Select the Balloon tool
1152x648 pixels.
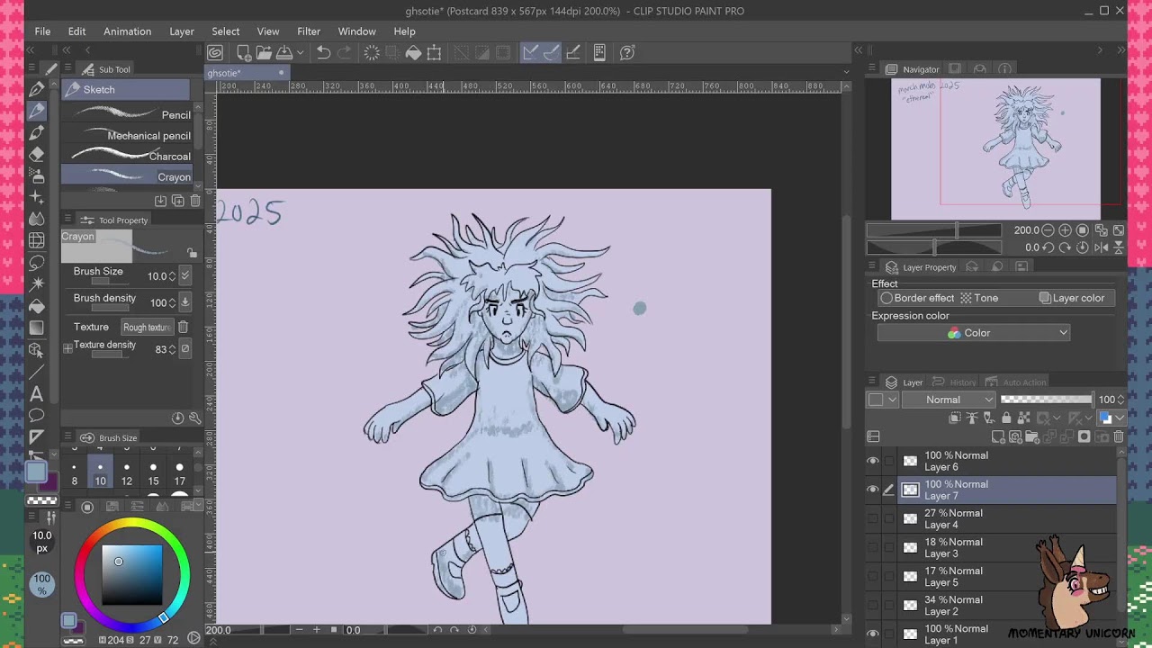pos(37,415)
